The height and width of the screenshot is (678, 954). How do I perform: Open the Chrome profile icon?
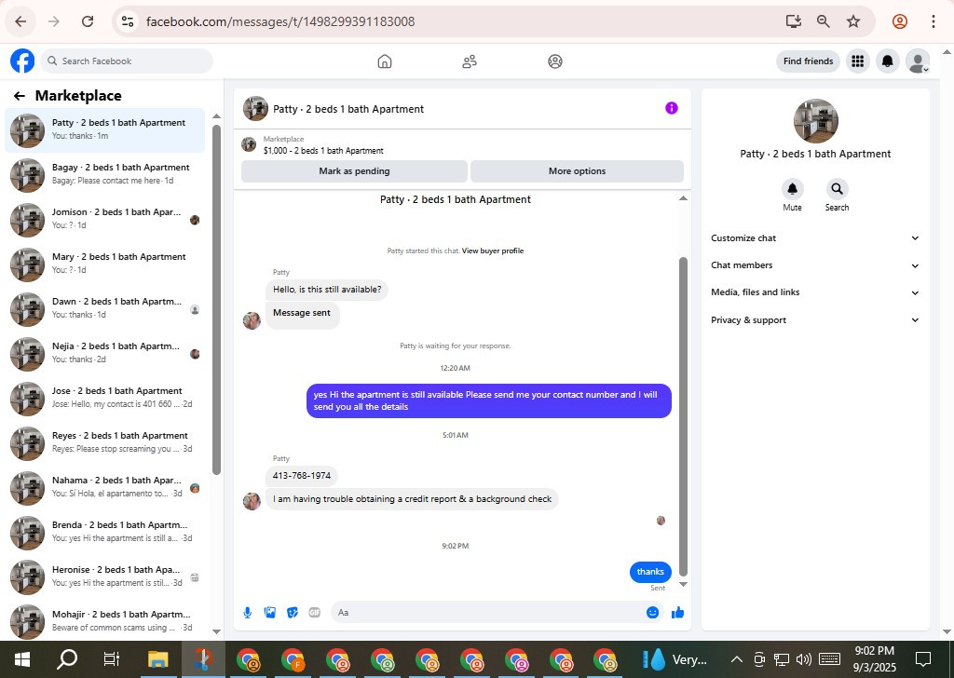[900, 22]
